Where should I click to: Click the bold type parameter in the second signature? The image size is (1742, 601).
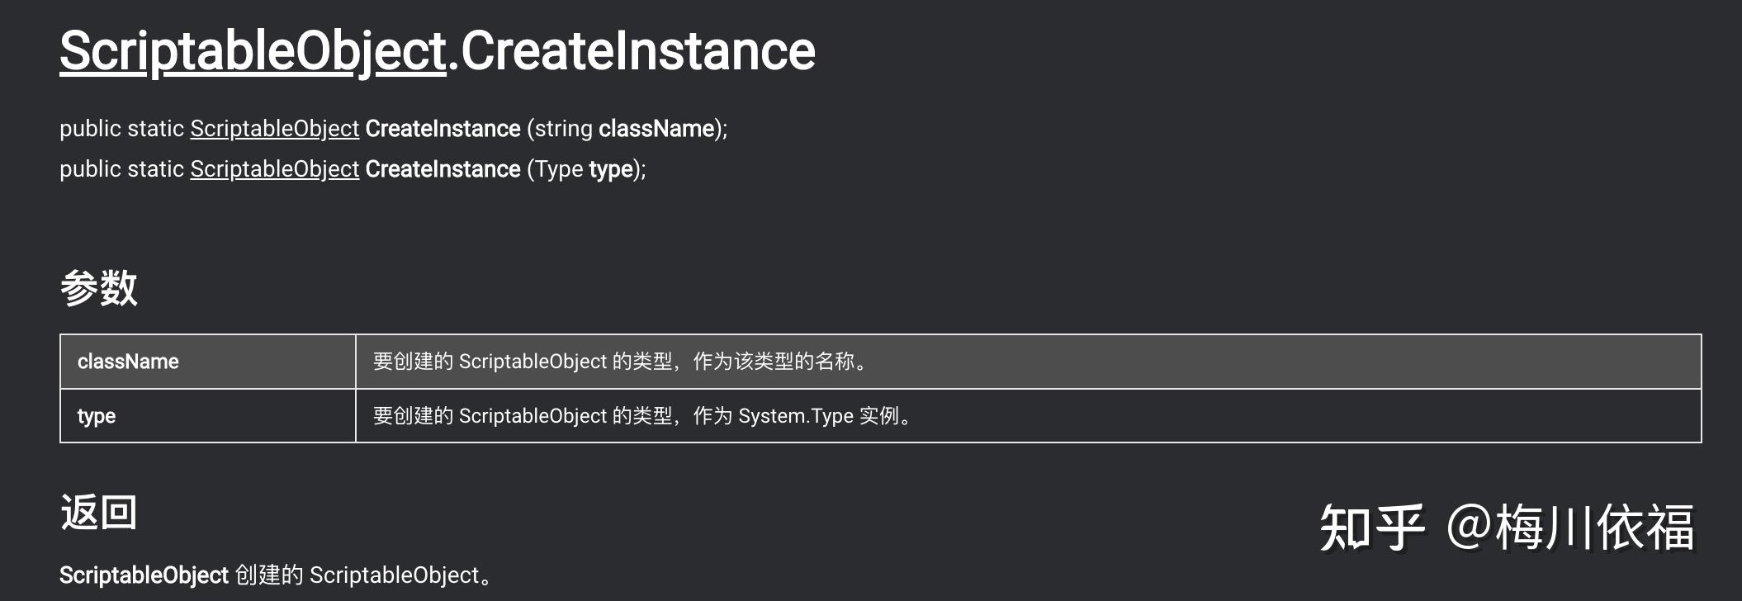pyautogui.click(x=611, y=170)
